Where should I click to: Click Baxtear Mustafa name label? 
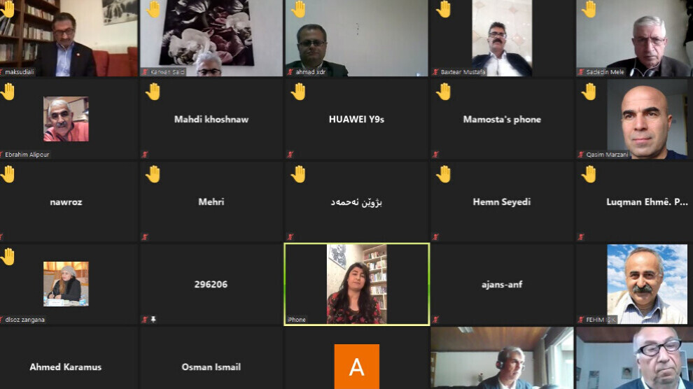point(463,72)
